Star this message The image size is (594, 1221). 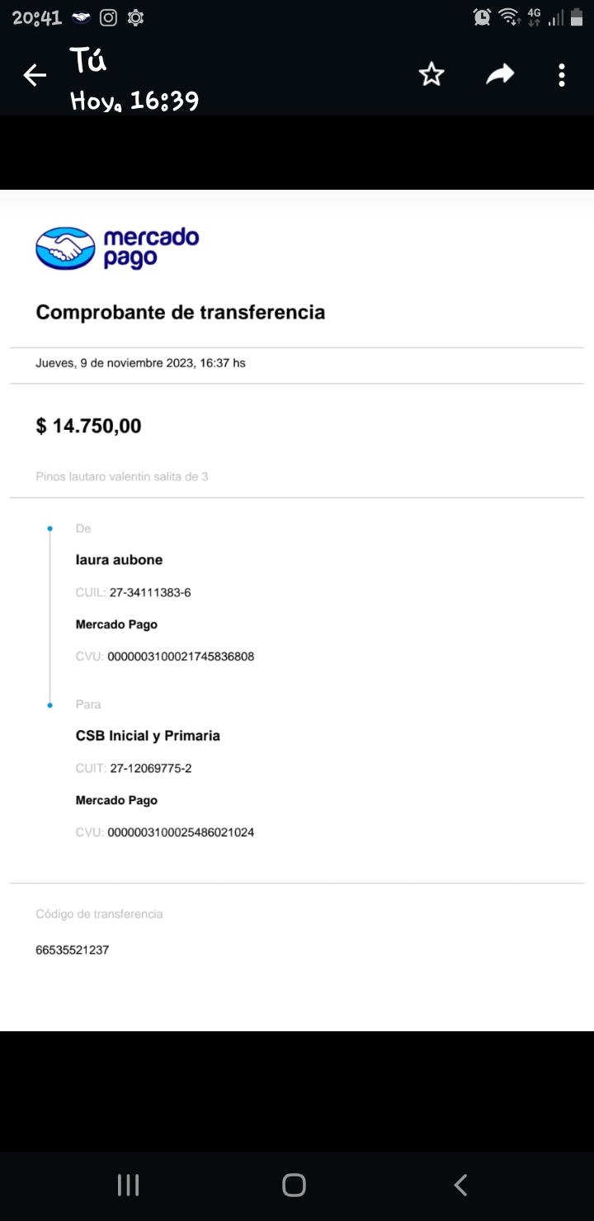click(x=431, y=75)
